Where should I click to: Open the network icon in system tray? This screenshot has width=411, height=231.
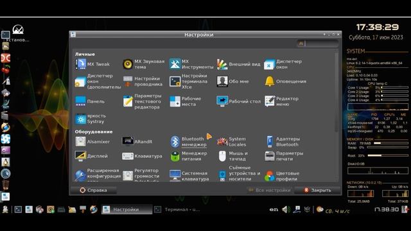297,210
